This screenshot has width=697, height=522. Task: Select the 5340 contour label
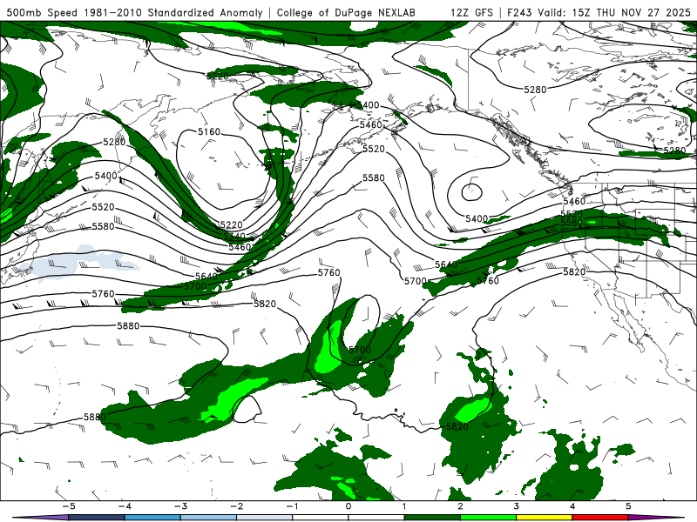234,237
